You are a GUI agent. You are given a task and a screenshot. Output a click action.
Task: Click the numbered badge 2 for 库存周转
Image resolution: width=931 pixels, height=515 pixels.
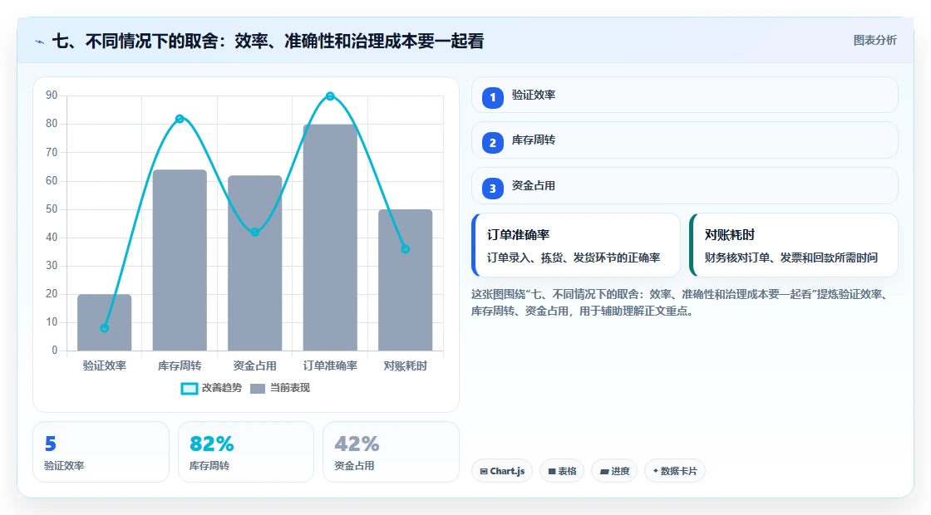[x=492, y=143]
